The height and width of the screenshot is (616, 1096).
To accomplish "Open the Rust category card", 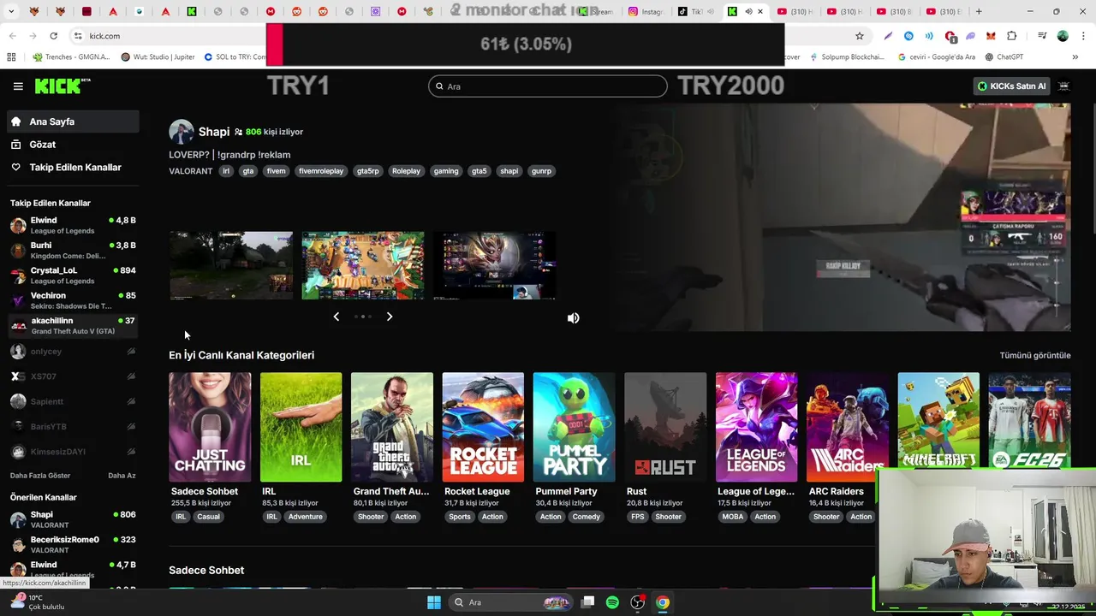I will (x=665, y=427).
